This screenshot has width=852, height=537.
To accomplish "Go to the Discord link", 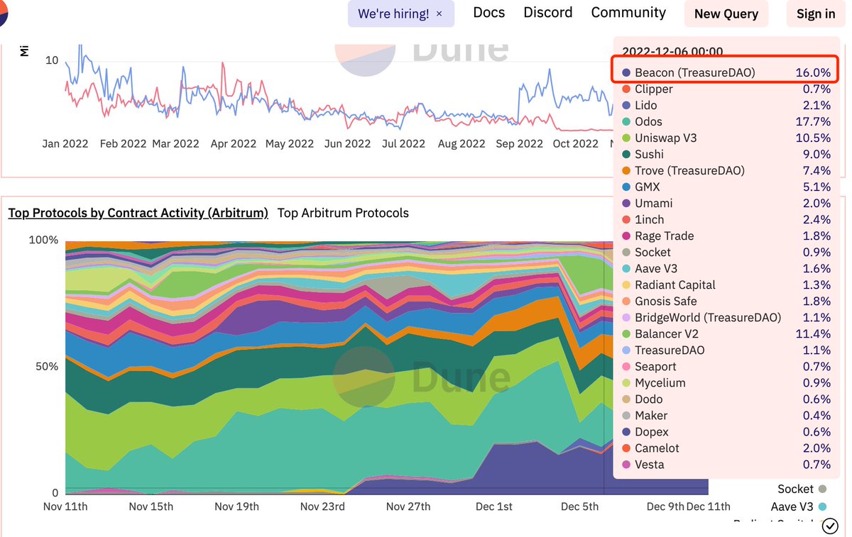I will pyautogui.click(x=548, y=13).
